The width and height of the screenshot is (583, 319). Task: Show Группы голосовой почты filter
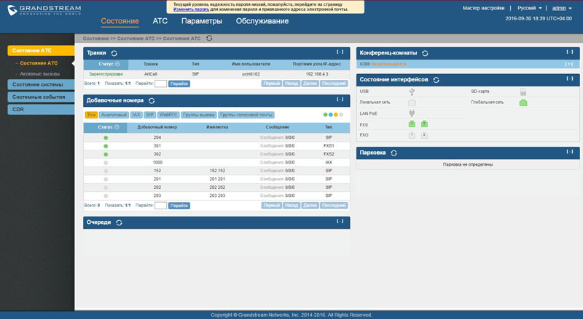246,115
